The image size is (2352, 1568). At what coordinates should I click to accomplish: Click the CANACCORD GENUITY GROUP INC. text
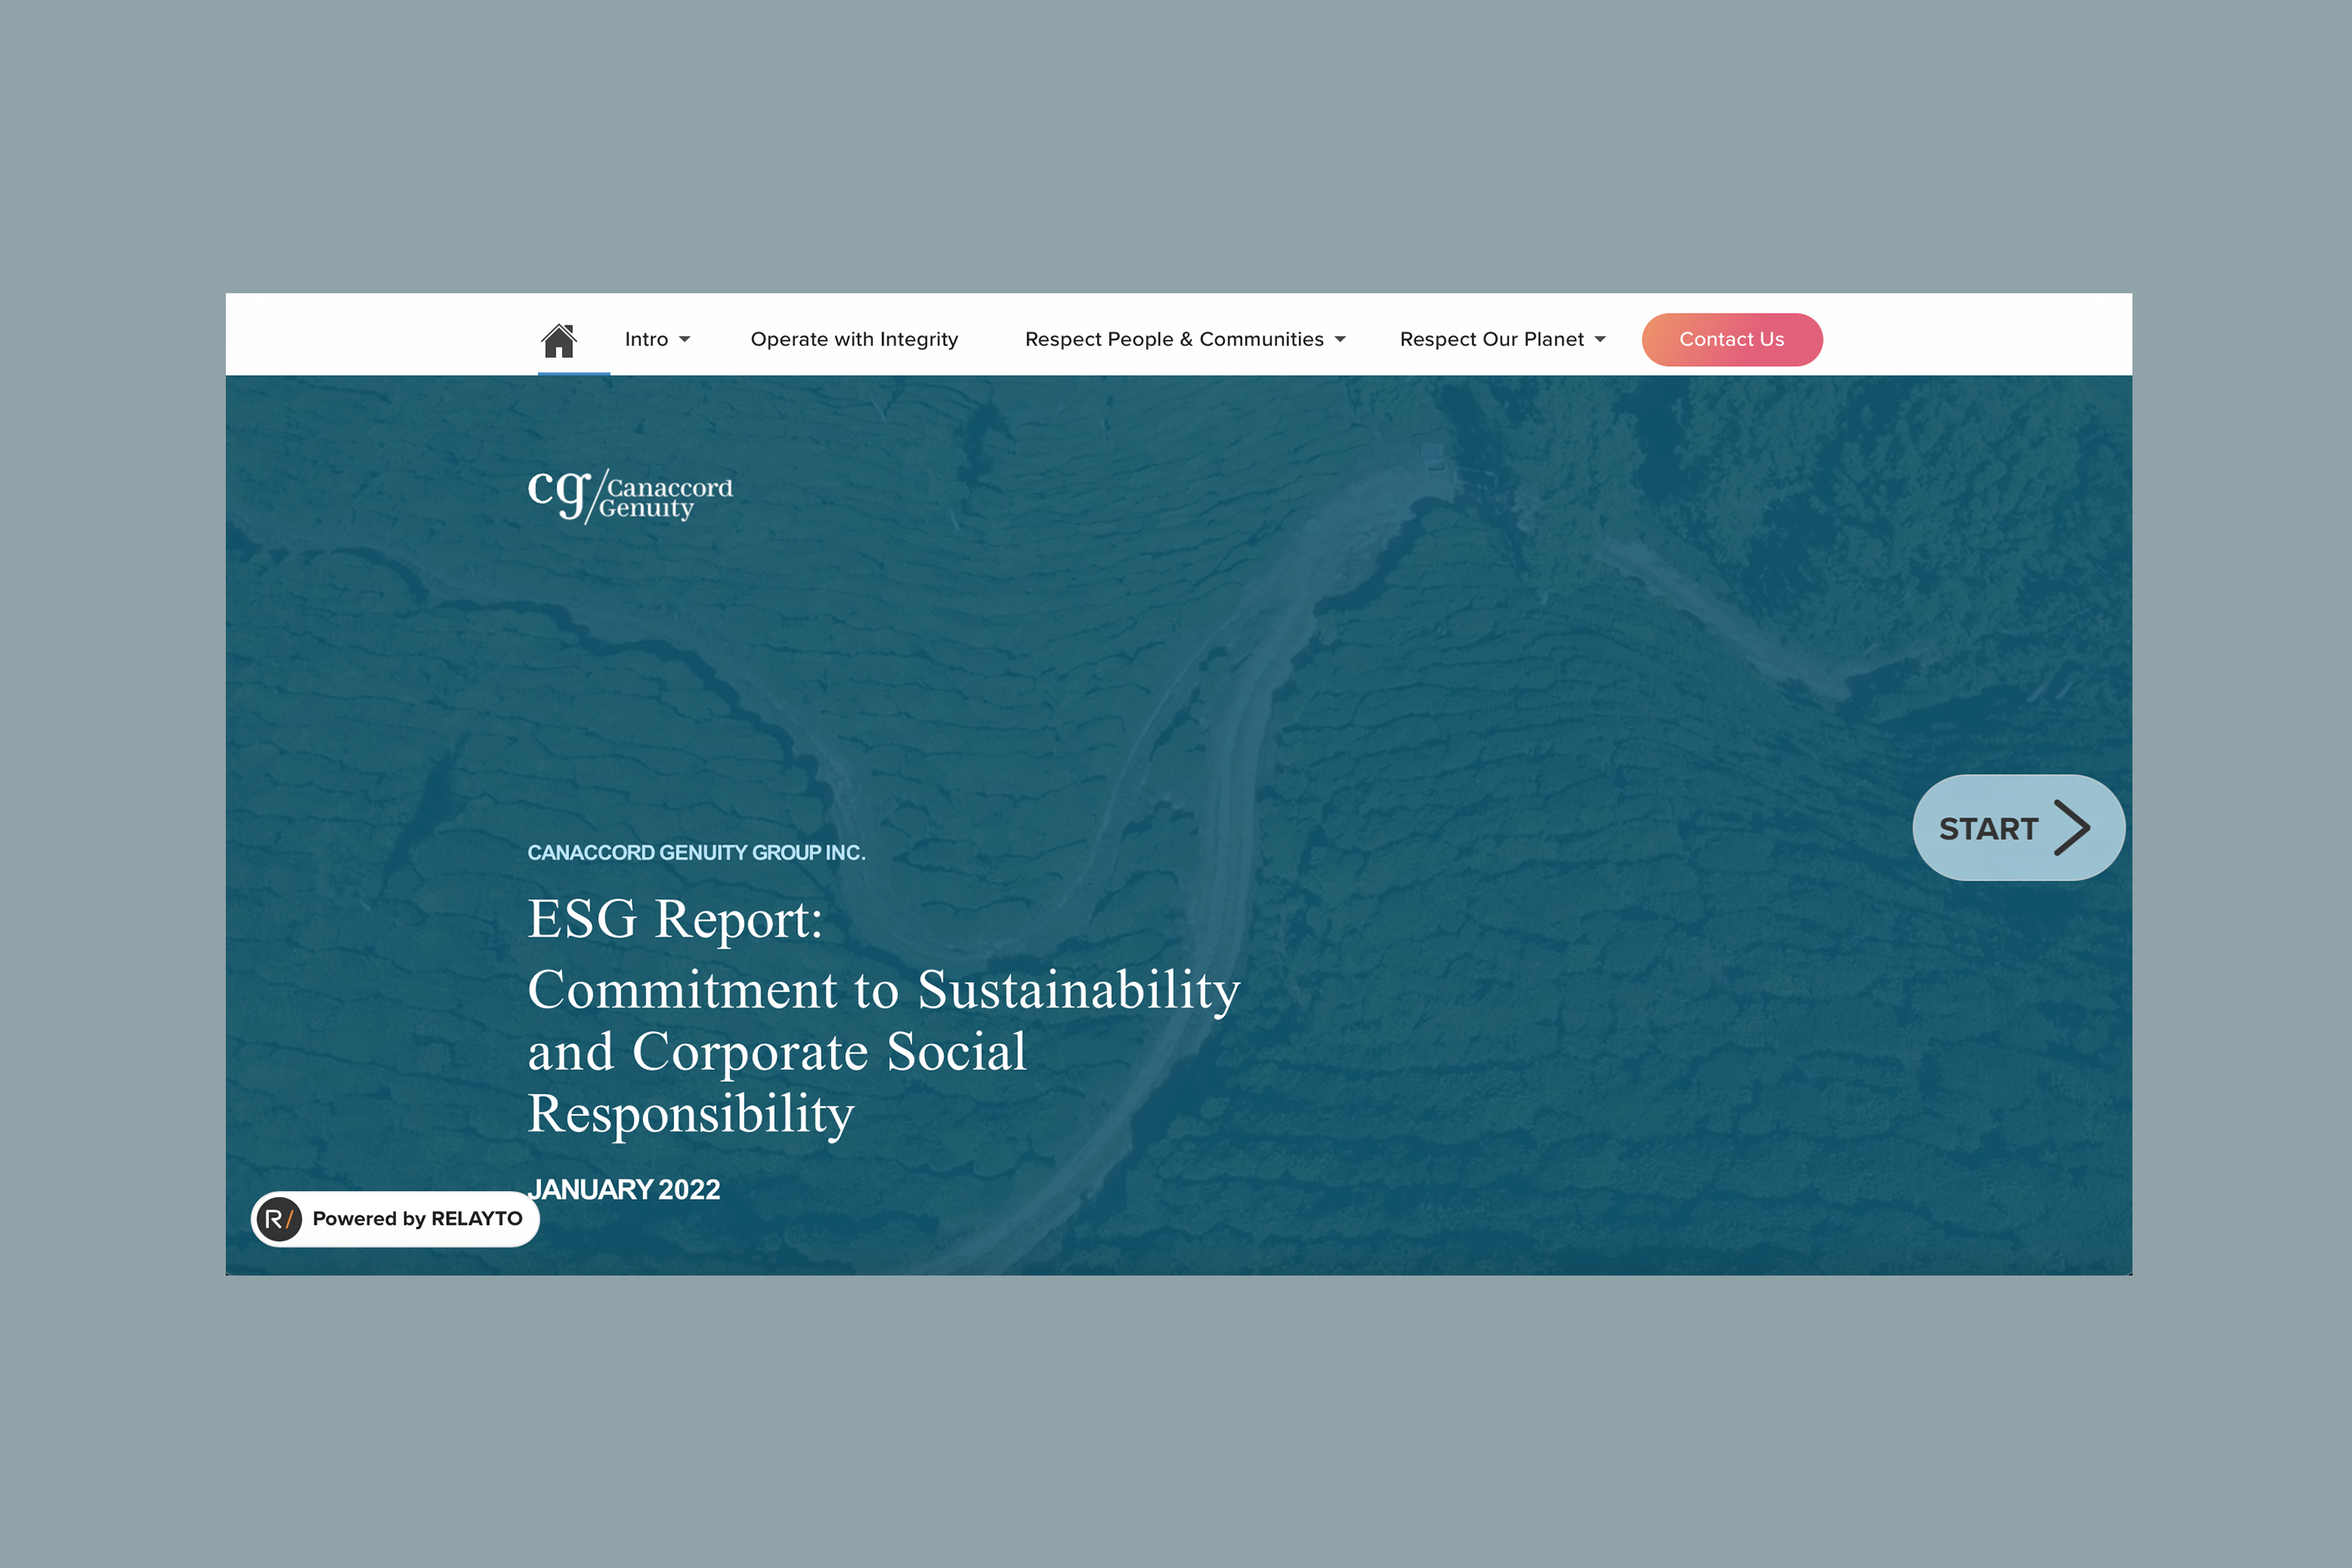(696, 853)
